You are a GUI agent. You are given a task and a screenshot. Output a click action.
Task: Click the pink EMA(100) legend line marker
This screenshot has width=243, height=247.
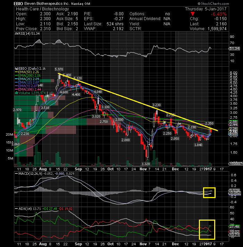coord(16,90)
